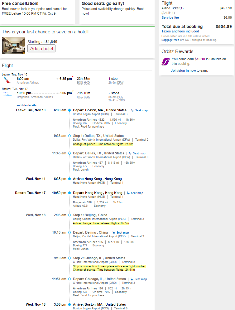The width and height of the screenshot is (235, 310).
Task: Click Stop is connection to new plane notice
Action: 109,267
